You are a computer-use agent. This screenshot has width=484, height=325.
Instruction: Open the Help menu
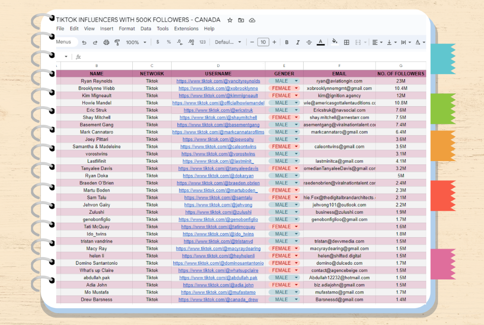click(x=209, y=29)
